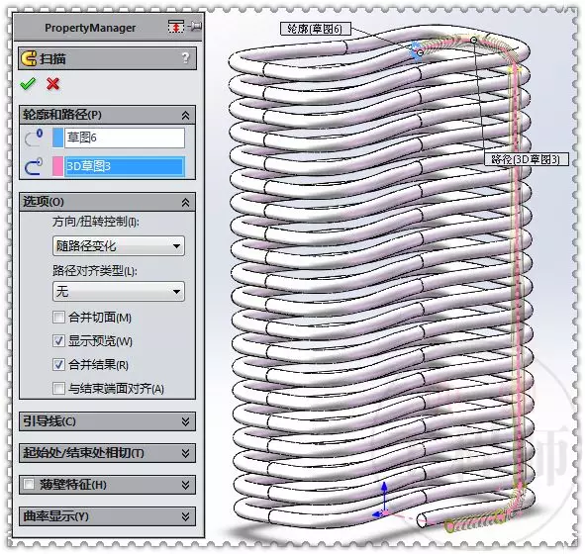Expand the 起始处/结束处相切 section
585x554 pixels.
click(x=108, y=453)
